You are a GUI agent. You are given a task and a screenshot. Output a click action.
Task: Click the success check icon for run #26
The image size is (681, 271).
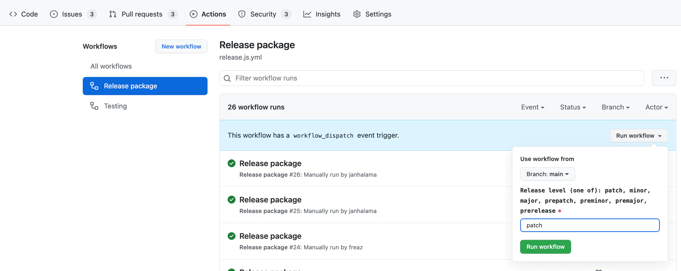click(231, 163)
